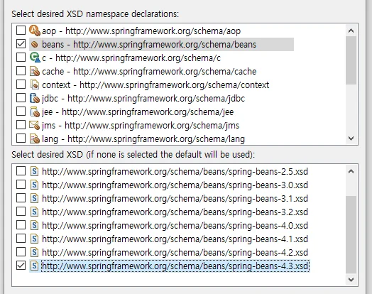This screenshot has height=294, width=372.
Task: Enable the spring-beans-4.1.xsd checkbox
Action: (21, 239)
